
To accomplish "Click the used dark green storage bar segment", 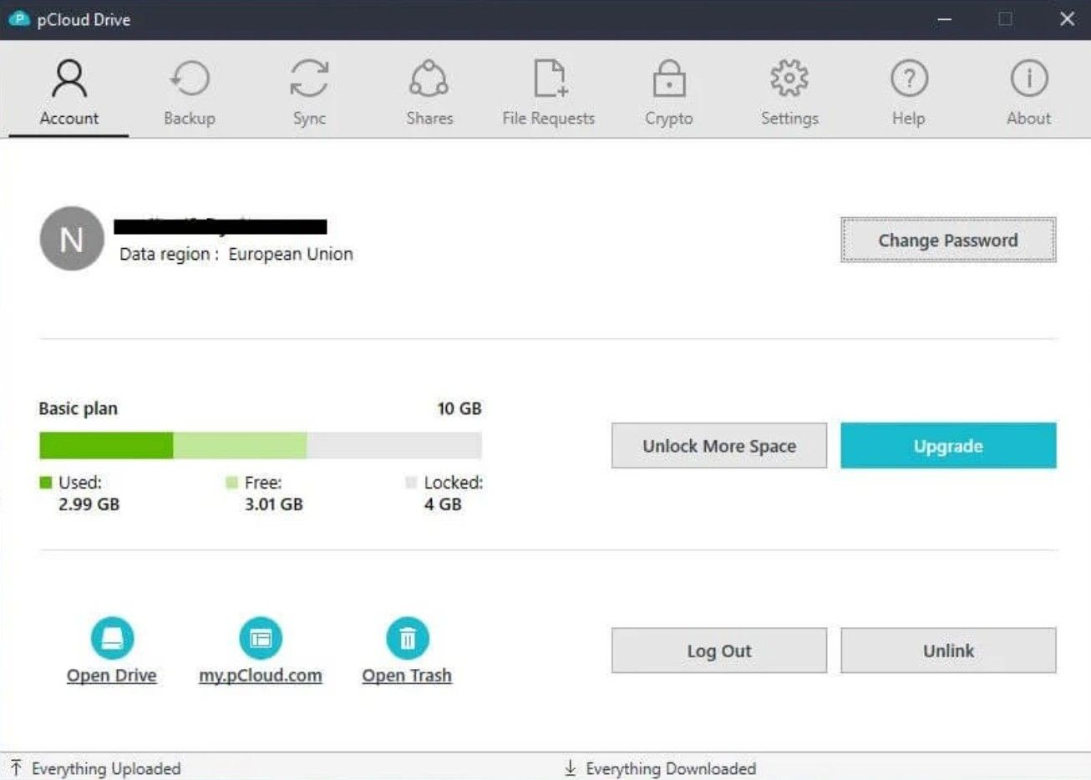I will (x=106, y=446).
